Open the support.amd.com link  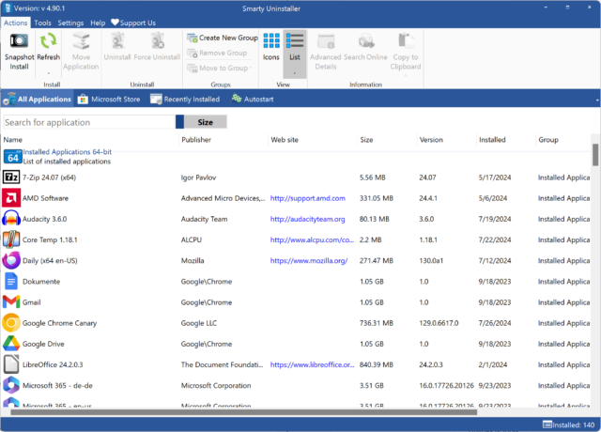tap(308, 198)
